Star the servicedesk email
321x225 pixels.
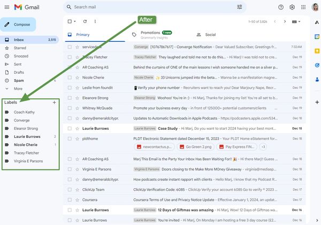pos(77,47)
